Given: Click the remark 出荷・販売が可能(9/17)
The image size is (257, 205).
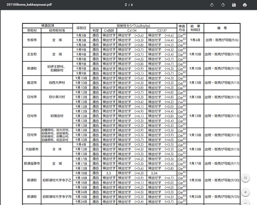Looking at the screenshot, I should 222,163.
